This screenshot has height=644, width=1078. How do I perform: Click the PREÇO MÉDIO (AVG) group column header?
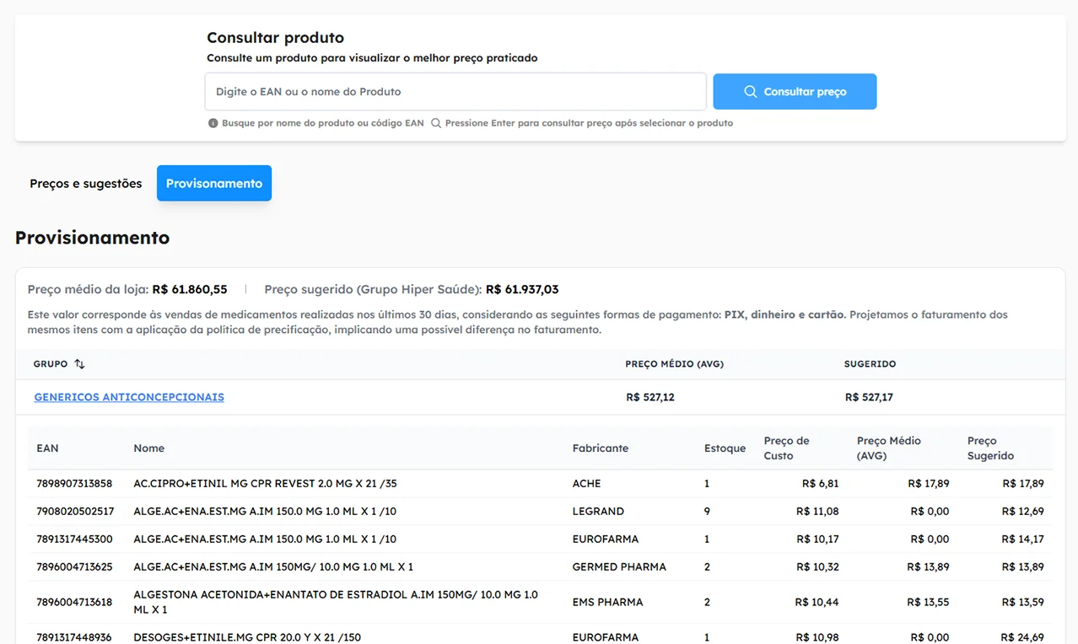tap(674, 364)
